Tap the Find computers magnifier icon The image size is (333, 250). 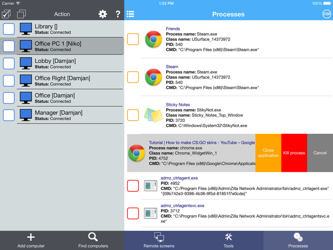(x=93, y=237)
